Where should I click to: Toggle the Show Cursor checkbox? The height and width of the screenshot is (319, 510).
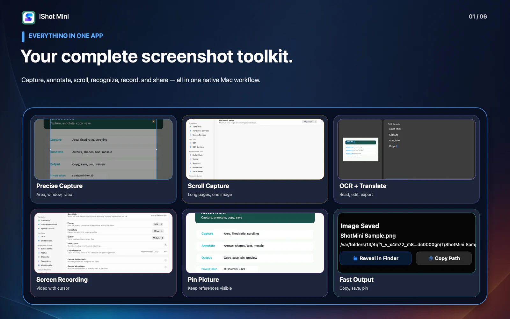pos(165,245)
